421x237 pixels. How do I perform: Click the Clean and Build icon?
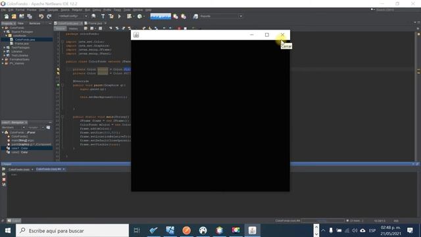pos(111,16)
